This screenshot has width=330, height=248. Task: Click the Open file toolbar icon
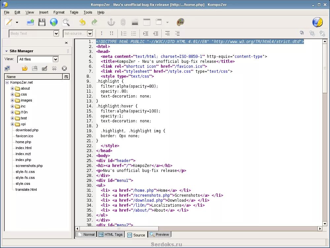click(x=30, y=22)
